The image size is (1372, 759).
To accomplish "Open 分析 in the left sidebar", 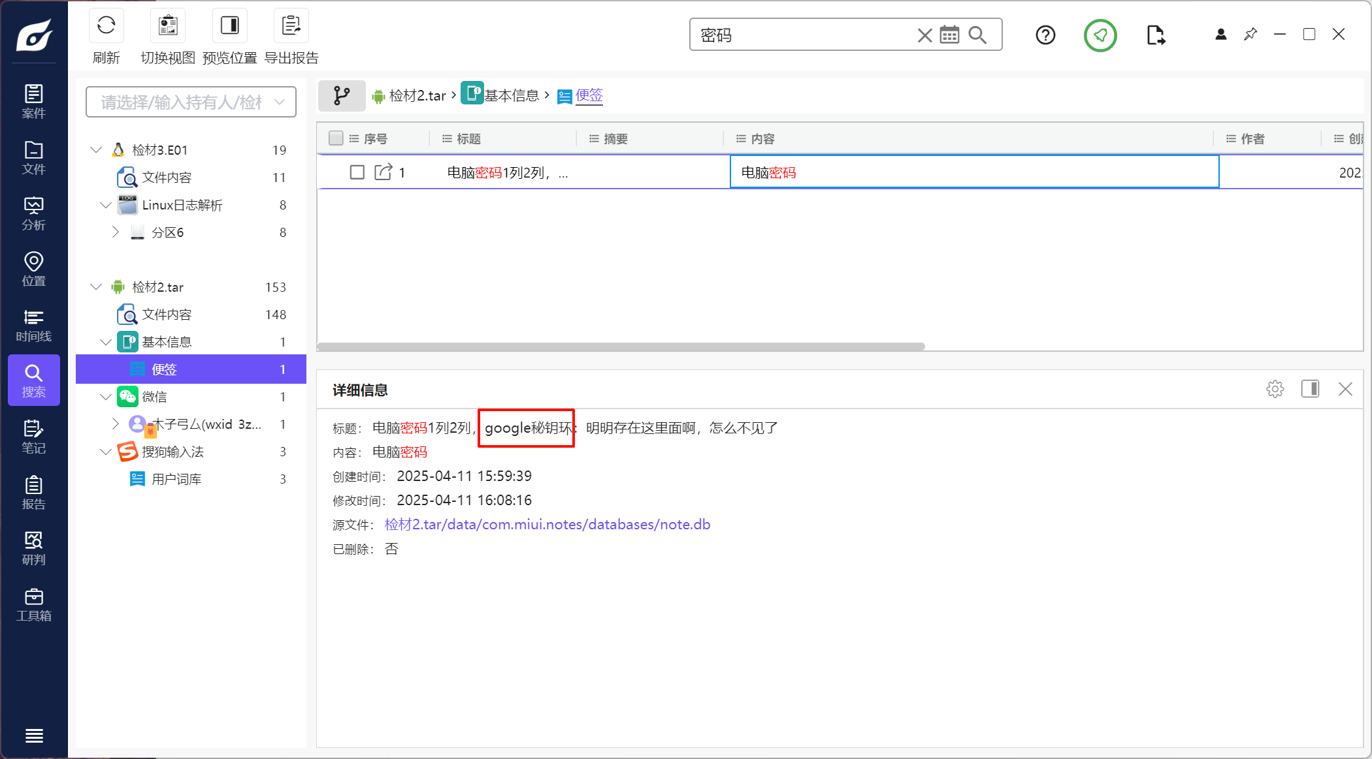I will click(34, 213).
